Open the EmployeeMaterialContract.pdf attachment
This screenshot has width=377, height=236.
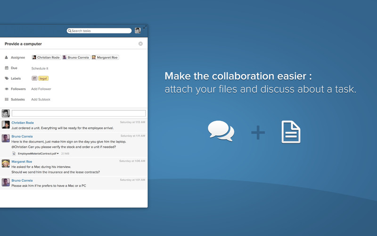(x=37, y=153)
